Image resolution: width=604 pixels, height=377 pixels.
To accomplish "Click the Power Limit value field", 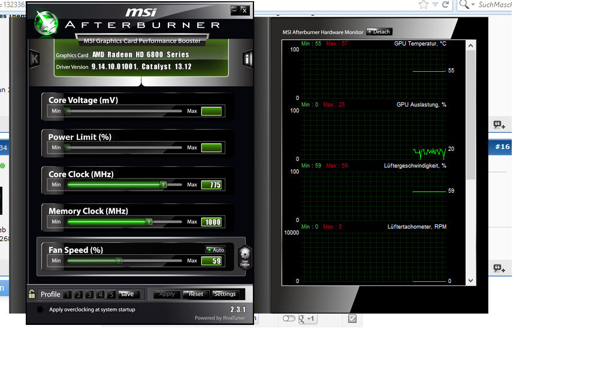I will (212, 148).
